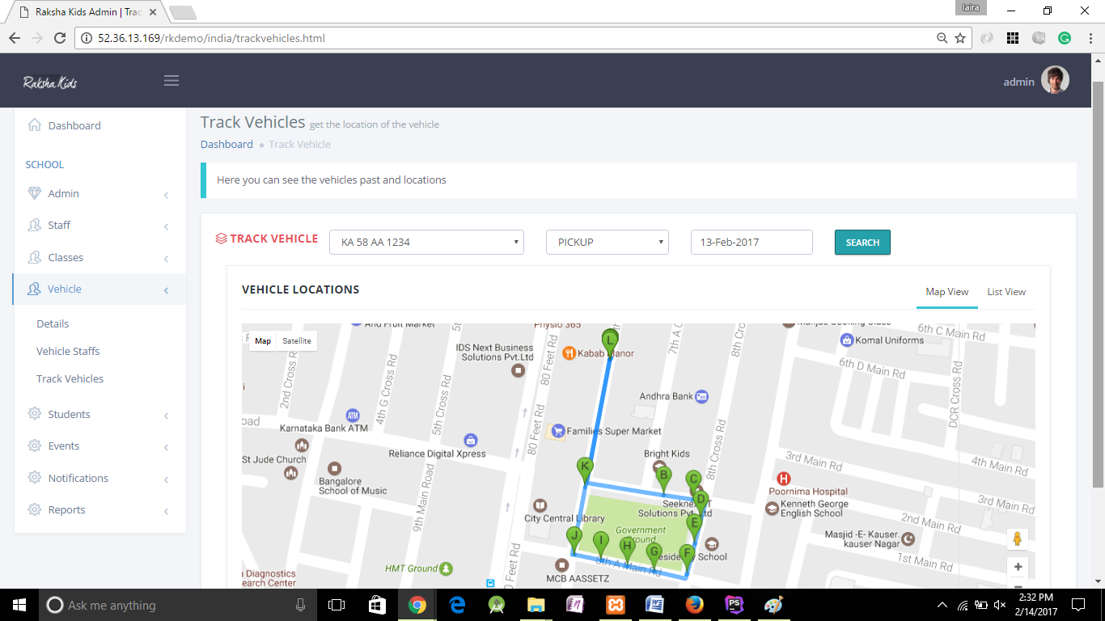Bookmark page with the star icon
Viewport: 1105px width, 621px height.
(x=960, y=38)
